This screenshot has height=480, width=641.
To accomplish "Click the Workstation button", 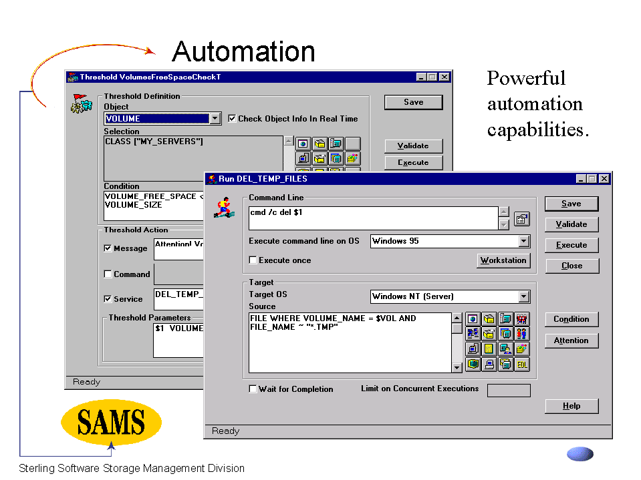I will pos(503,260).
